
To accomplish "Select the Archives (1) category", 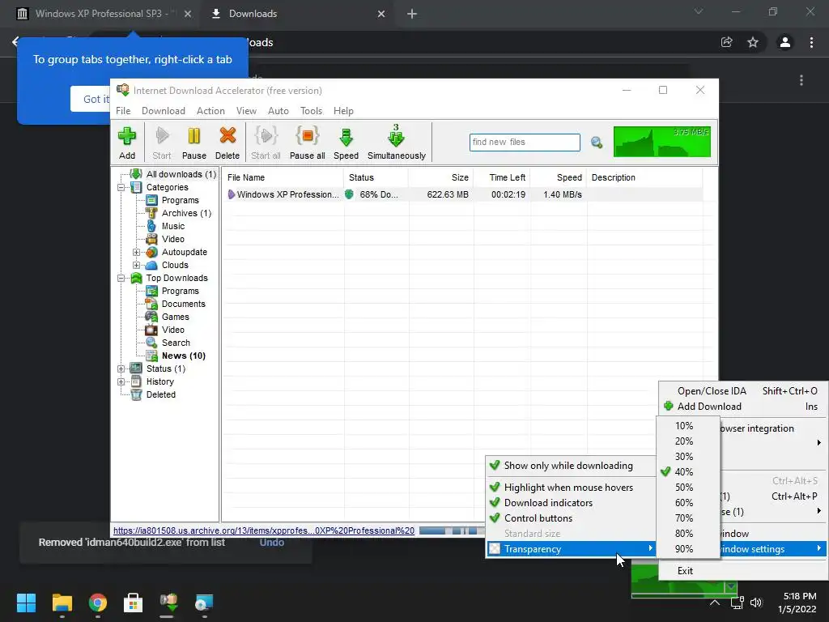I will (x=186, y=213).
